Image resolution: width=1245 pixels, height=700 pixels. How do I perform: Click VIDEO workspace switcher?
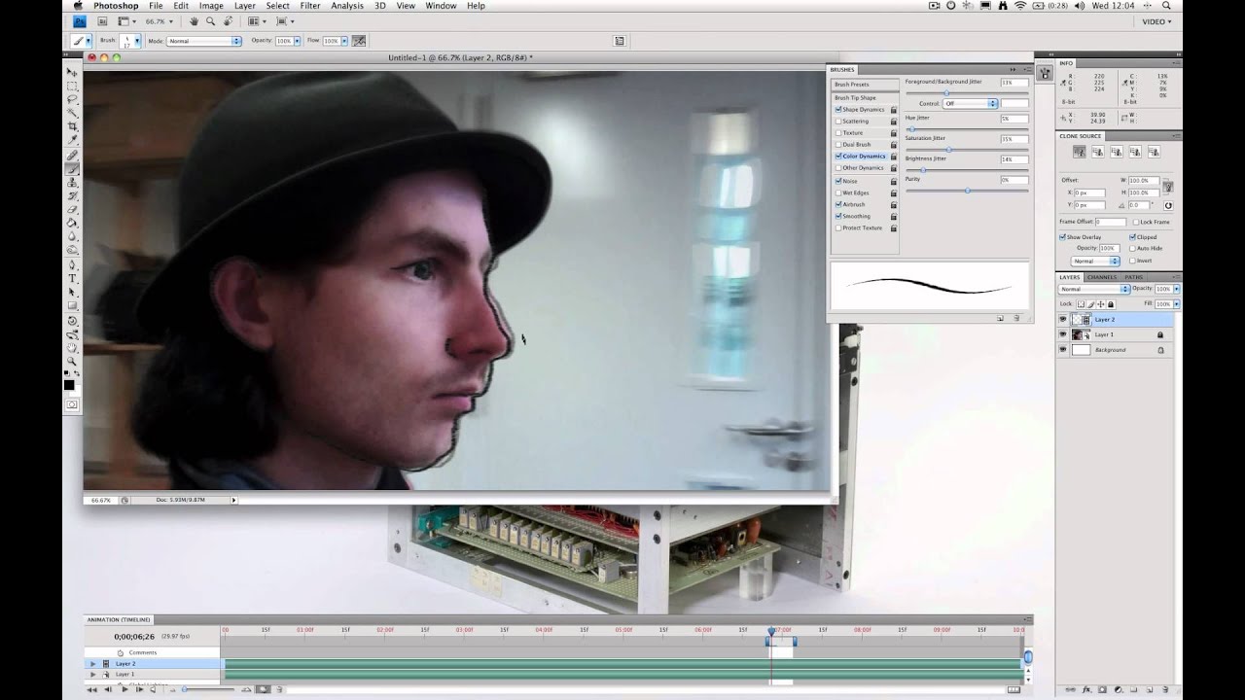pos(1156,21)
